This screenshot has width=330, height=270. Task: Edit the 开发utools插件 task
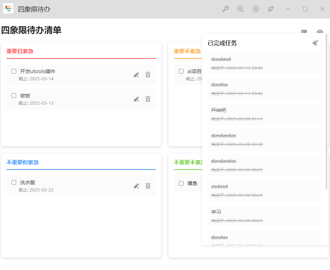pyautogui.click(x=136, y=75)
